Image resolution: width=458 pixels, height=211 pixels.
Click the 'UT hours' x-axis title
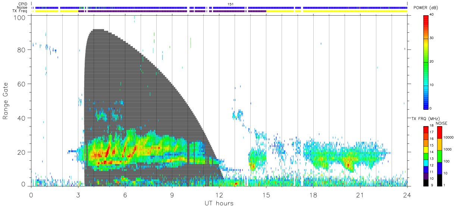tap(219, 203)
